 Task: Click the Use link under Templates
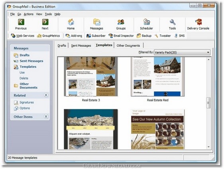(x=22, y=73)
